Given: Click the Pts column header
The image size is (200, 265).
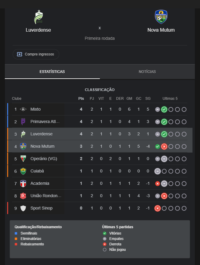Looking at the screenshot, I should click(x=81, y=99).
